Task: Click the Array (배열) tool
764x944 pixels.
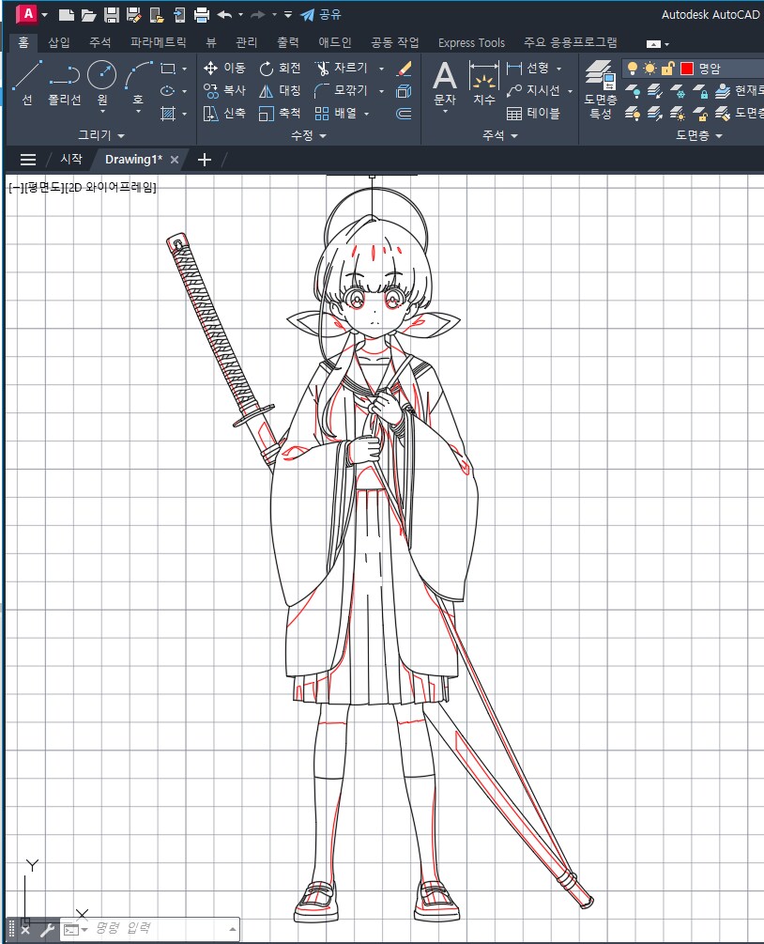Action: pyautogui.click(x=336, y=113)
